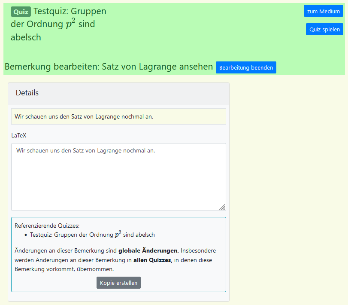
Task: Click the quiz title "Testquiz: Gruppen" heading
Action: 70,11
